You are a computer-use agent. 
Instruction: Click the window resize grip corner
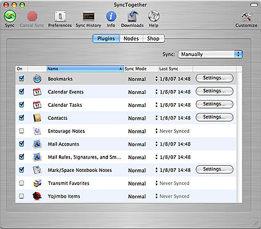pyautogui.click(x=256, y=224)
